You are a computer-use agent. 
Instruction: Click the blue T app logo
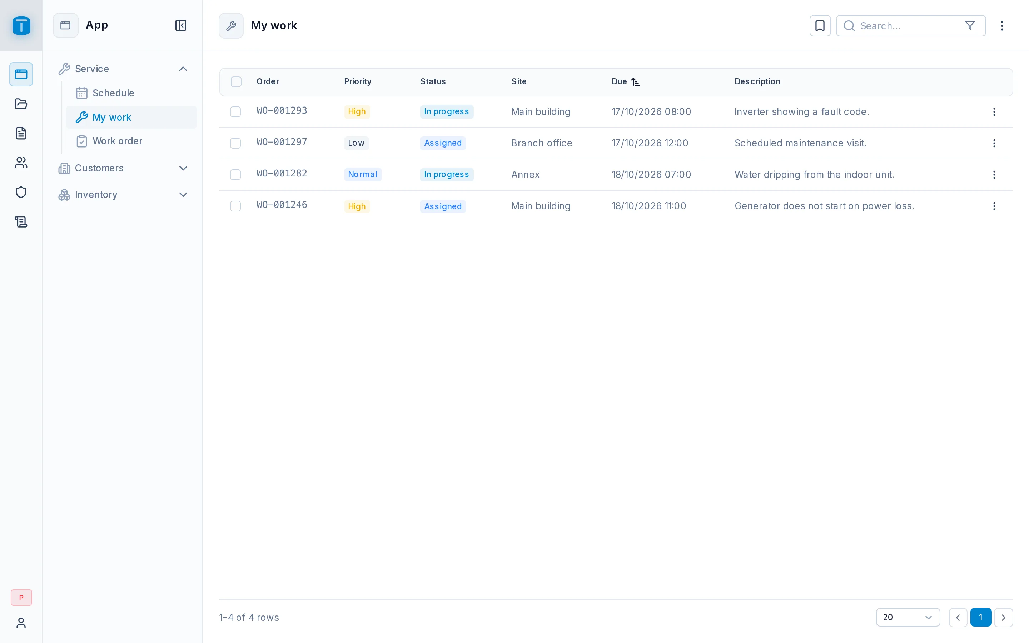(x=21, y=25)
